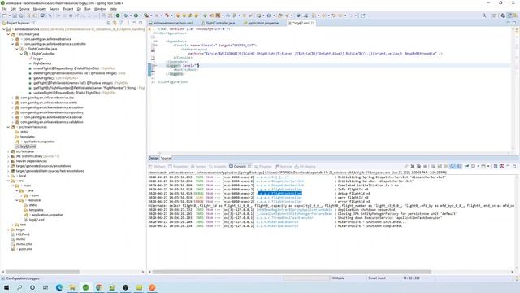Viewport: 520px width, 293px height.
Task: Collapse the src/main/resources folder
Action: [8, 127]
